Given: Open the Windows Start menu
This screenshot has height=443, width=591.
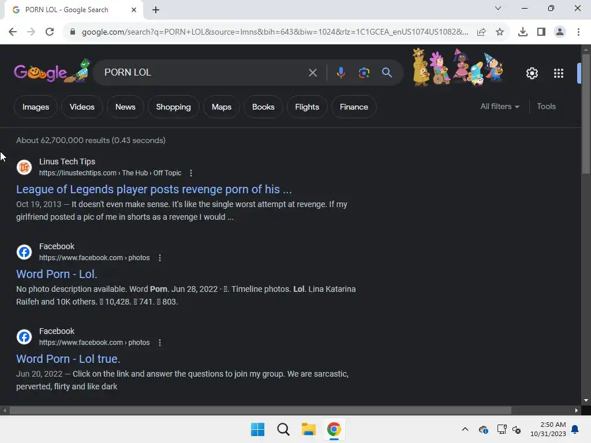Looking at the screenshot, I should pos(258,429).
